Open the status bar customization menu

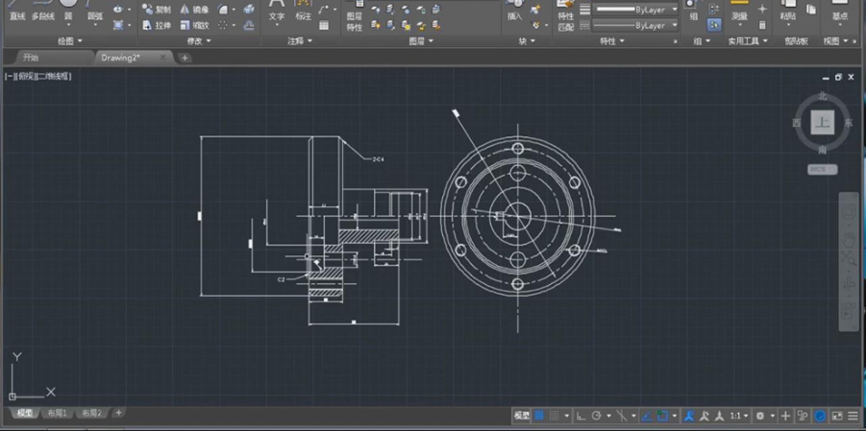[x=854, y=416]
